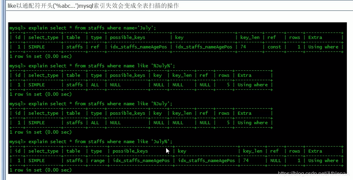Viewport: 353px width, 180px height.
Task: Click key value idx_staffs_nameAgePos in name='July' result
Action: 204,47
